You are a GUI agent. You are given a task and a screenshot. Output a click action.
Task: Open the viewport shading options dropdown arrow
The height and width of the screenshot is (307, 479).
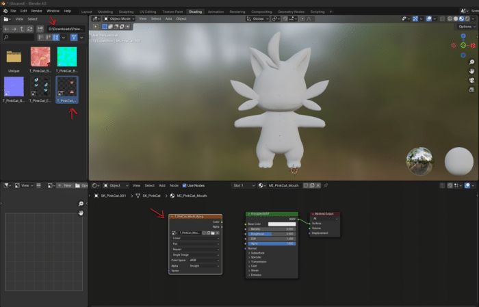coord(474,19)
